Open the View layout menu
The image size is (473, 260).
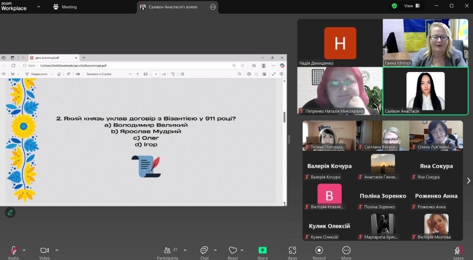coord(412,6)
